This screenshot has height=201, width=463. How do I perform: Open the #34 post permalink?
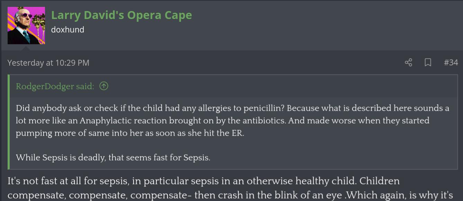click(451, 63)
